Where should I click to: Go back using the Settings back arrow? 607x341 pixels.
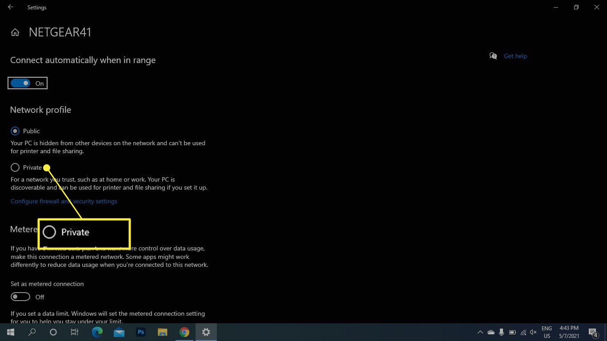point(11,7)
